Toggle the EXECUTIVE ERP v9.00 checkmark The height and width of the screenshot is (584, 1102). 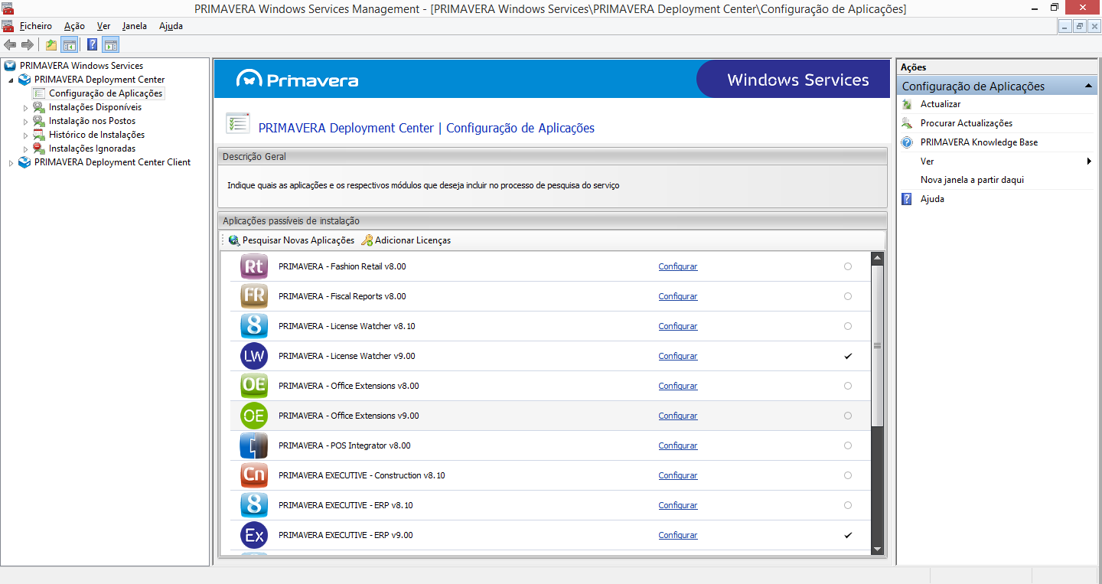[x=847, y=535]
